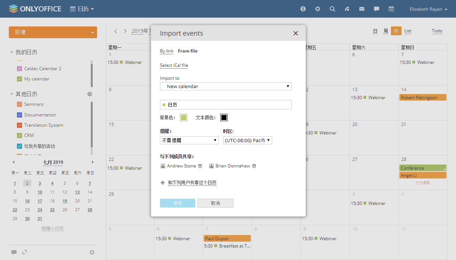Expand the 不需提醒 reminder dropdown
Image resolution: width=456 pixels, height=260 pixels.
pyautogui.click(x=189, y=140)
